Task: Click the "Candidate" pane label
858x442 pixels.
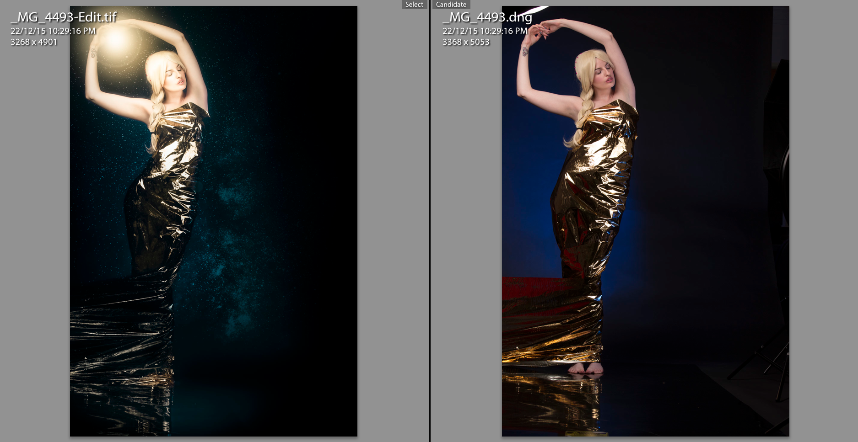Action: point(451,5)
